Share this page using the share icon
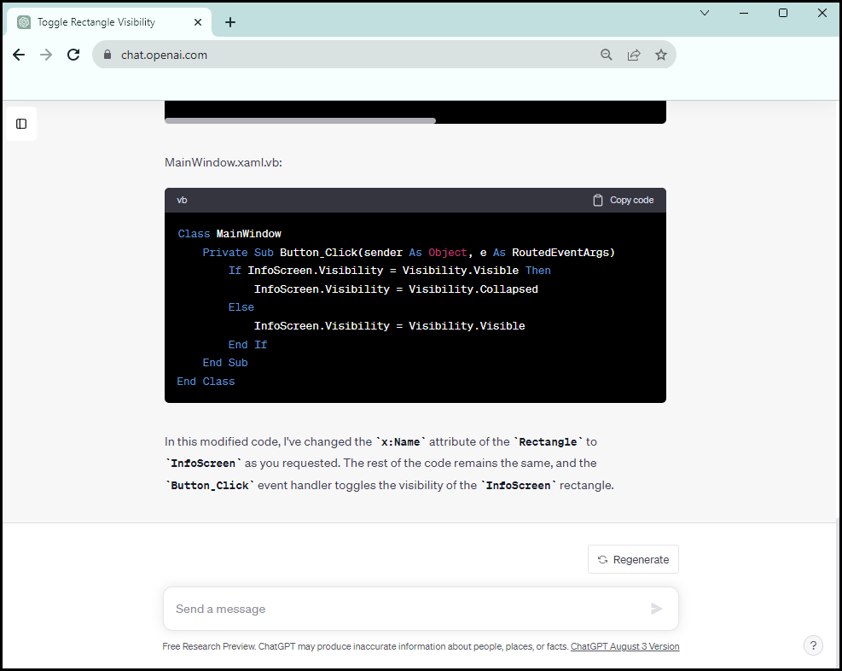 click(634, 55)
